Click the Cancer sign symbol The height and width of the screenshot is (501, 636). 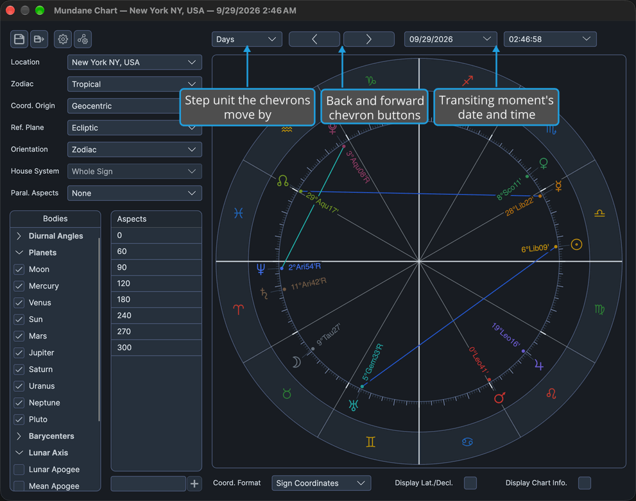point(467,442)
